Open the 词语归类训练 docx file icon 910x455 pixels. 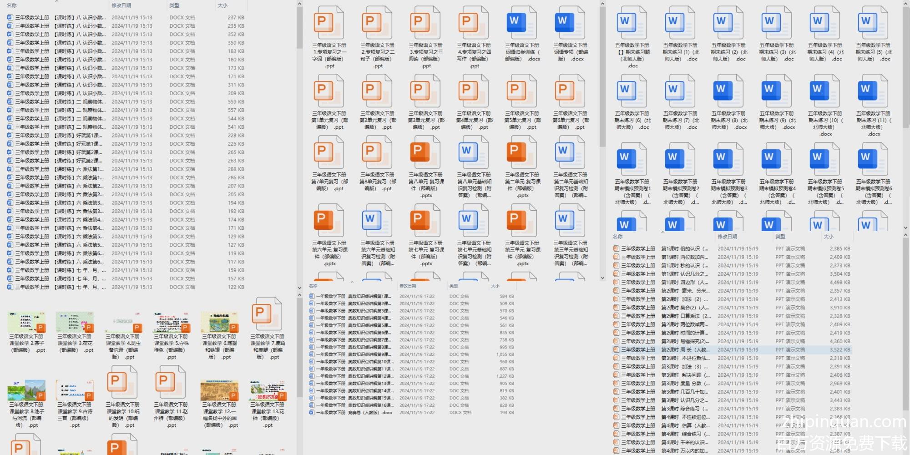[x=522, y=23]
